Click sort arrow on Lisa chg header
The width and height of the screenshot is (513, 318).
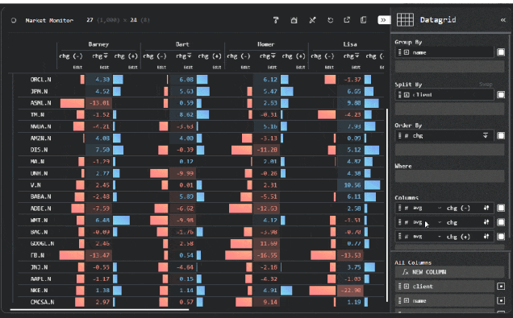pos(357,56)
